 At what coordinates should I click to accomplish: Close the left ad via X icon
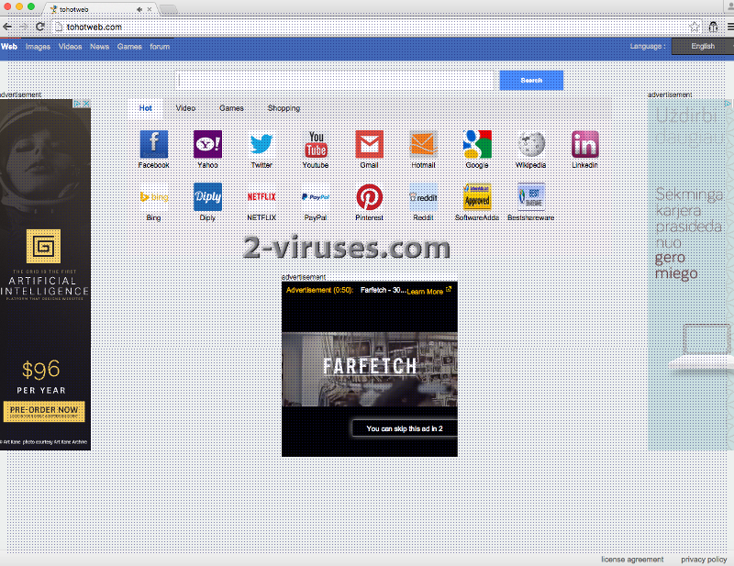86,104
